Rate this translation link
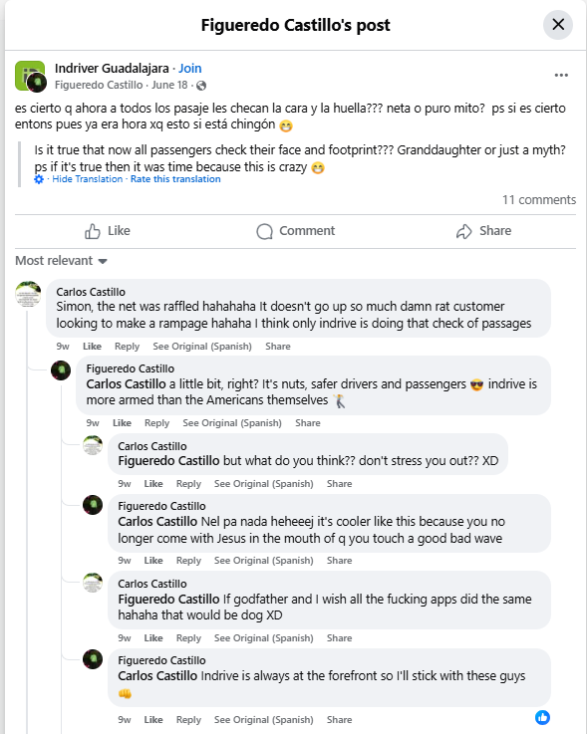The image size is (587, 734). [x=175, y=179]
